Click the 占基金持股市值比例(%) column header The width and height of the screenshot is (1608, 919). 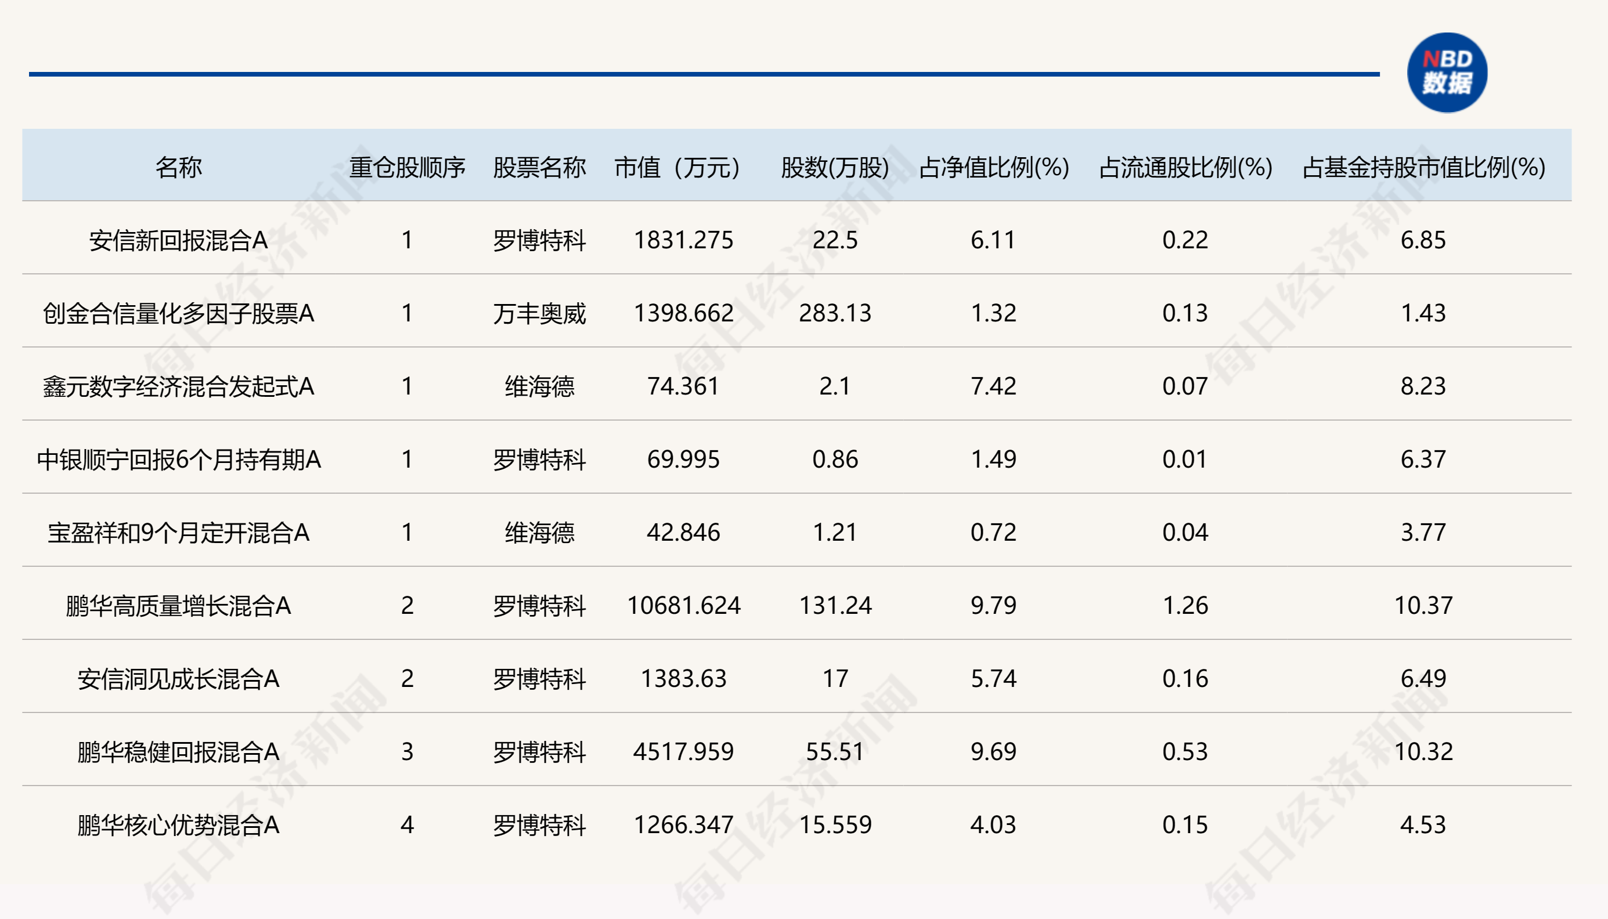[x=1423, y=167]
